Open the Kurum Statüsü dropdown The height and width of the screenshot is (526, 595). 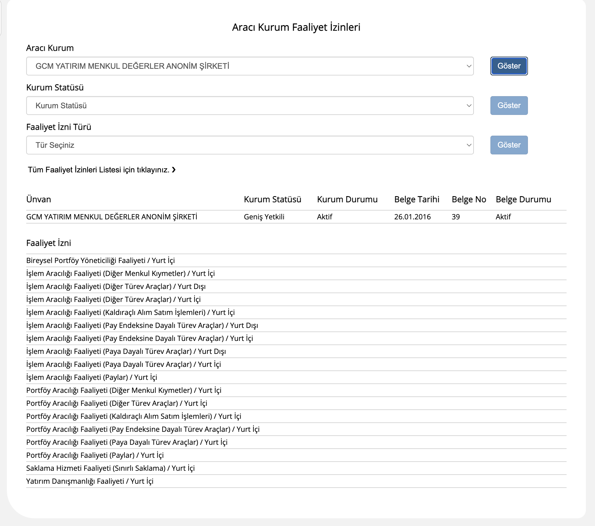pos(250,106)
